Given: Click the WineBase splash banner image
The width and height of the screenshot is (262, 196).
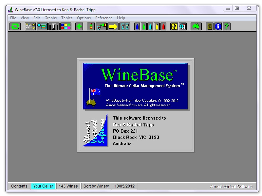Looking at the screenshot, I should 136,86.
